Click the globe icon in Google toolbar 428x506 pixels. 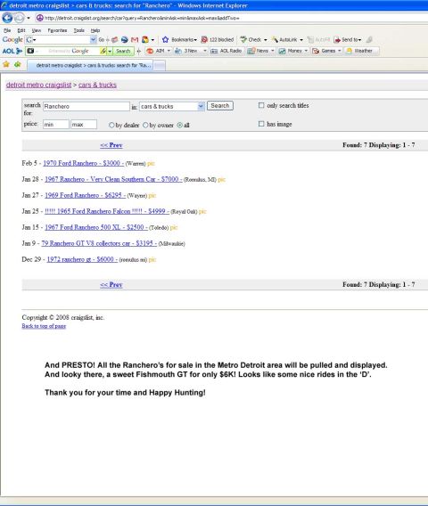pyautogui.click(x=124, y=40)
